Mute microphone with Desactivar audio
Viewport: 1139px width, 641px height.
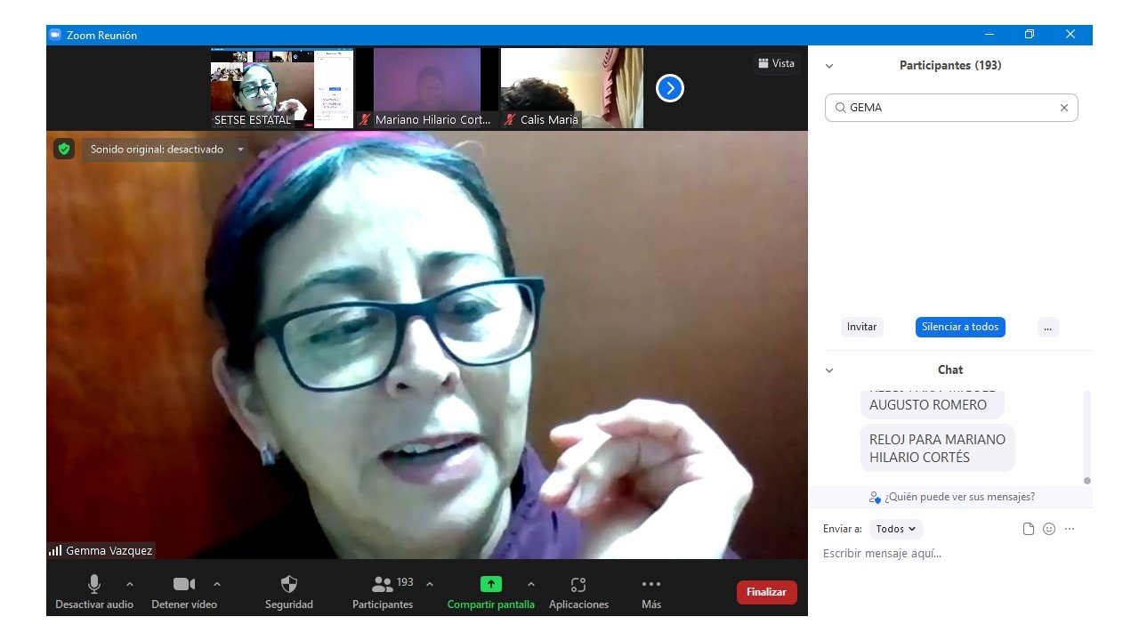coord(93,585)
